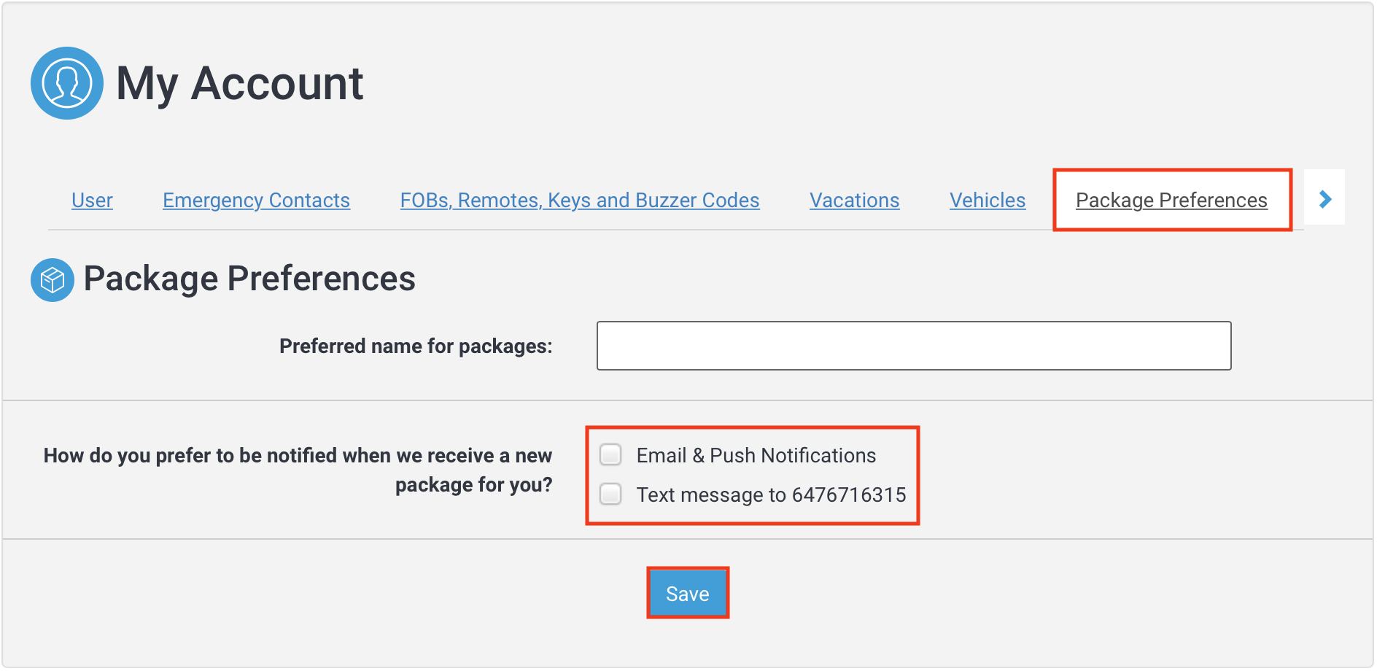Enable text message notifications to 6476716315
The width and height of the screenshot is (1377, 671).
[x=610, y=494]
